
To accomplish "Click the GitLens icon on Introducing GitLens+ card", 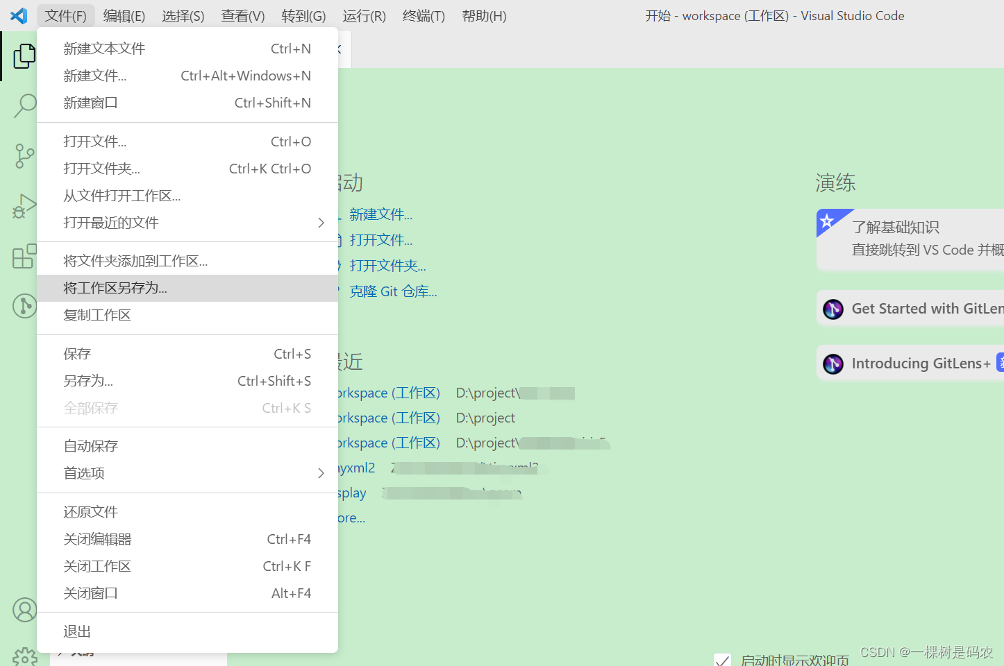I will tap(833, 364).
